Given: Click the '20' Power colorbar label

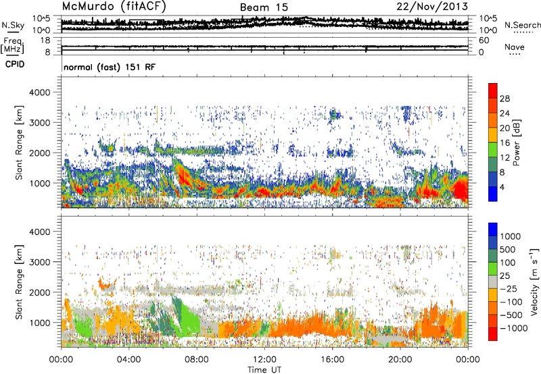Looking at the screenshot, I should click(504, 128).
